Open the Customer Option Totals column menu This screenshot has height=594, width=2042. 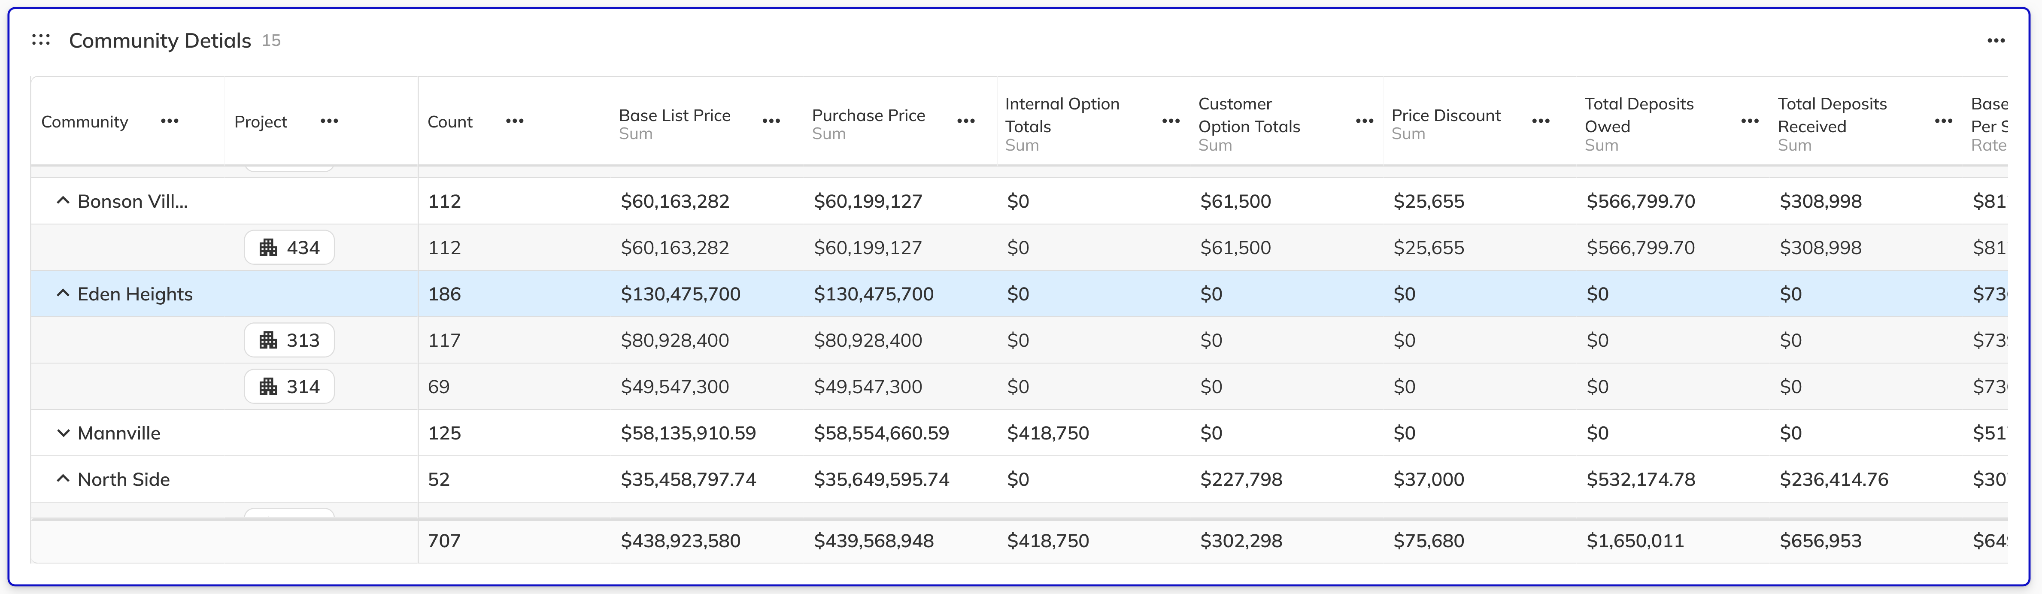pos(1364,121)
